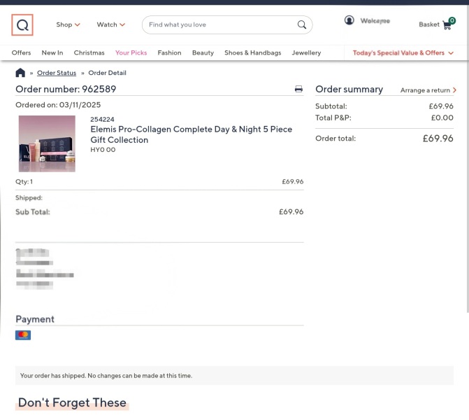Click the Payment section heading
Image resolution: width=469 pixels, height=420 pixels.
pyautogui.click(x=35, y=319)
